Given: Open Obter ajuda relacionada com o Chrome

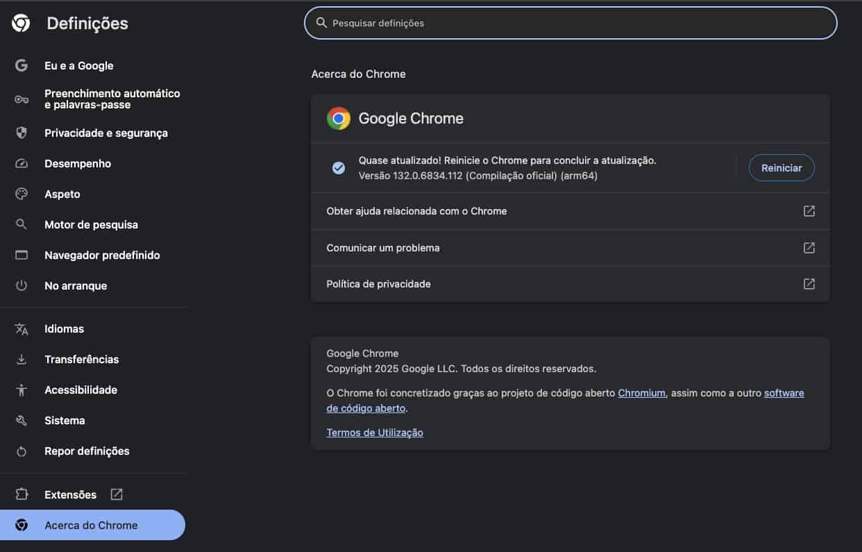Looking at the screenshot, I should [570, 211].
